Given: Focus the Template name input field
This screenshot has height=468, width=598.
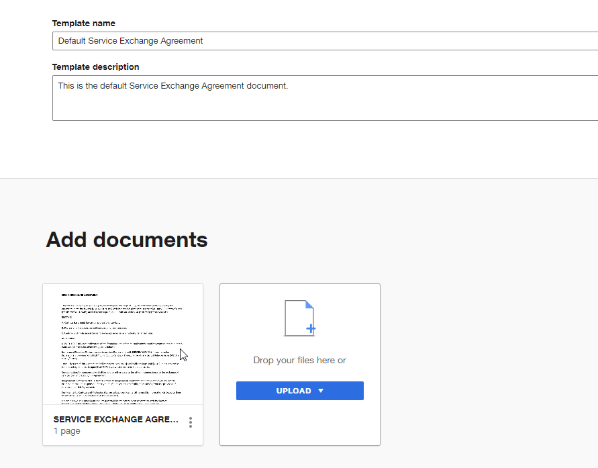Looking at the screenshot, I should click(322, 41).
